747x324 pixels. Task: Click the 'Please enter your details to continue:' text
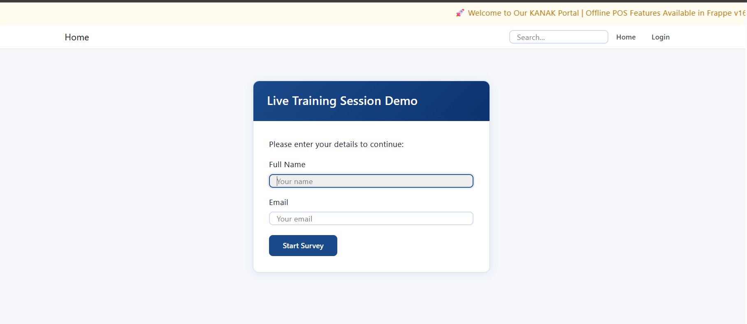coord(336,145)
